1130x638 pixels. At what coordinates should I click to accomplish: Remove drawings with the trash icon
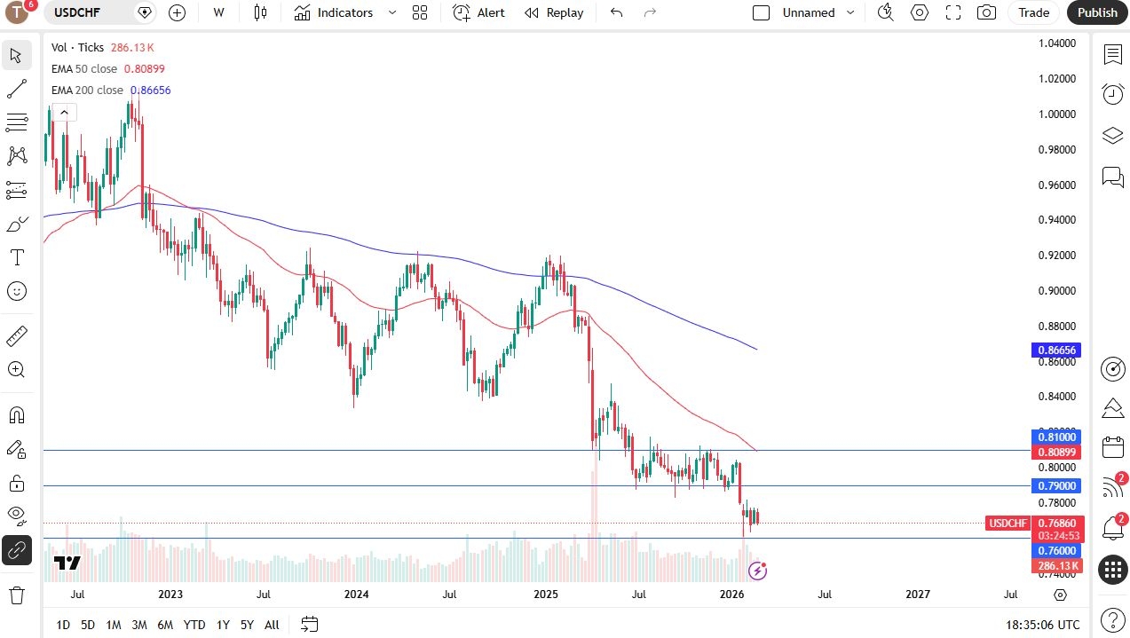coord(16,595)
